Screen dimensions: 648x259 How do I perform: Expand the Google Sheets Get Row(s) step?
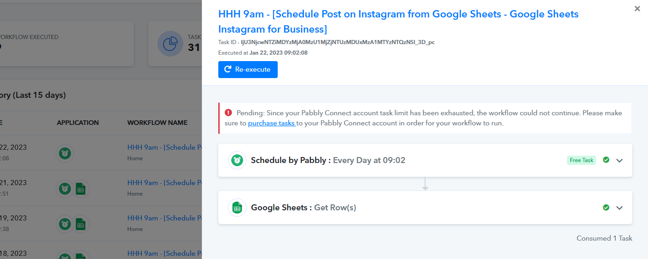(x=619, y=208)
